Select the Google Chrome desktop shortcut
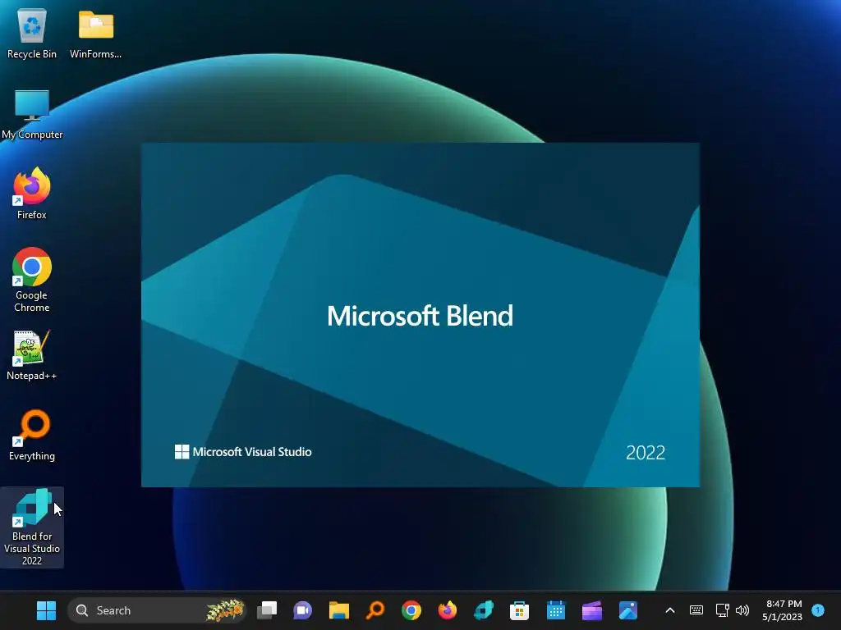 tap(32, 279)
